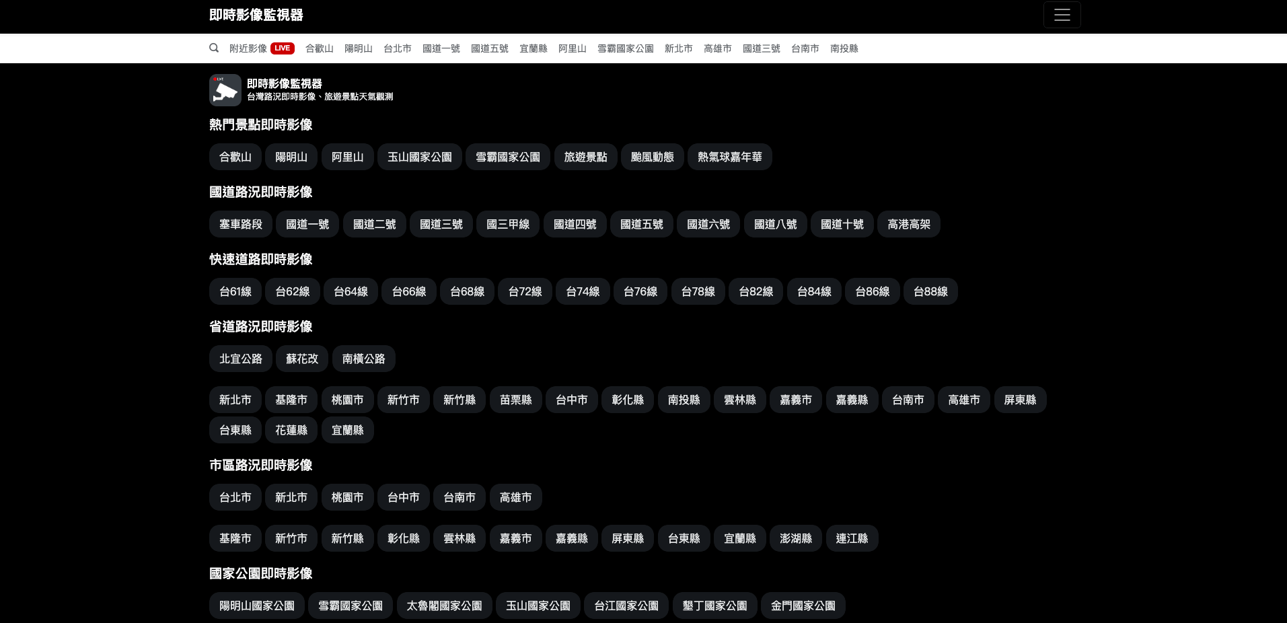Open the hamburger navigation menu
The height and width of the screenshot is (623, 1287).
pyautogui.click(x=1062, y=15)
